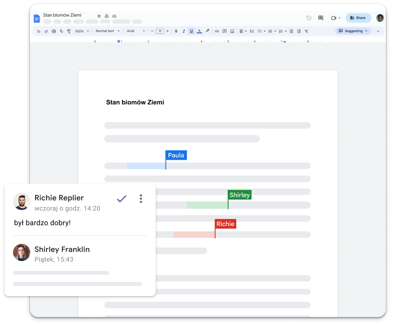This screenshot has height=324, width=411.
Task: Click the right indent marker on ruler
Action: tap(285, 41)
